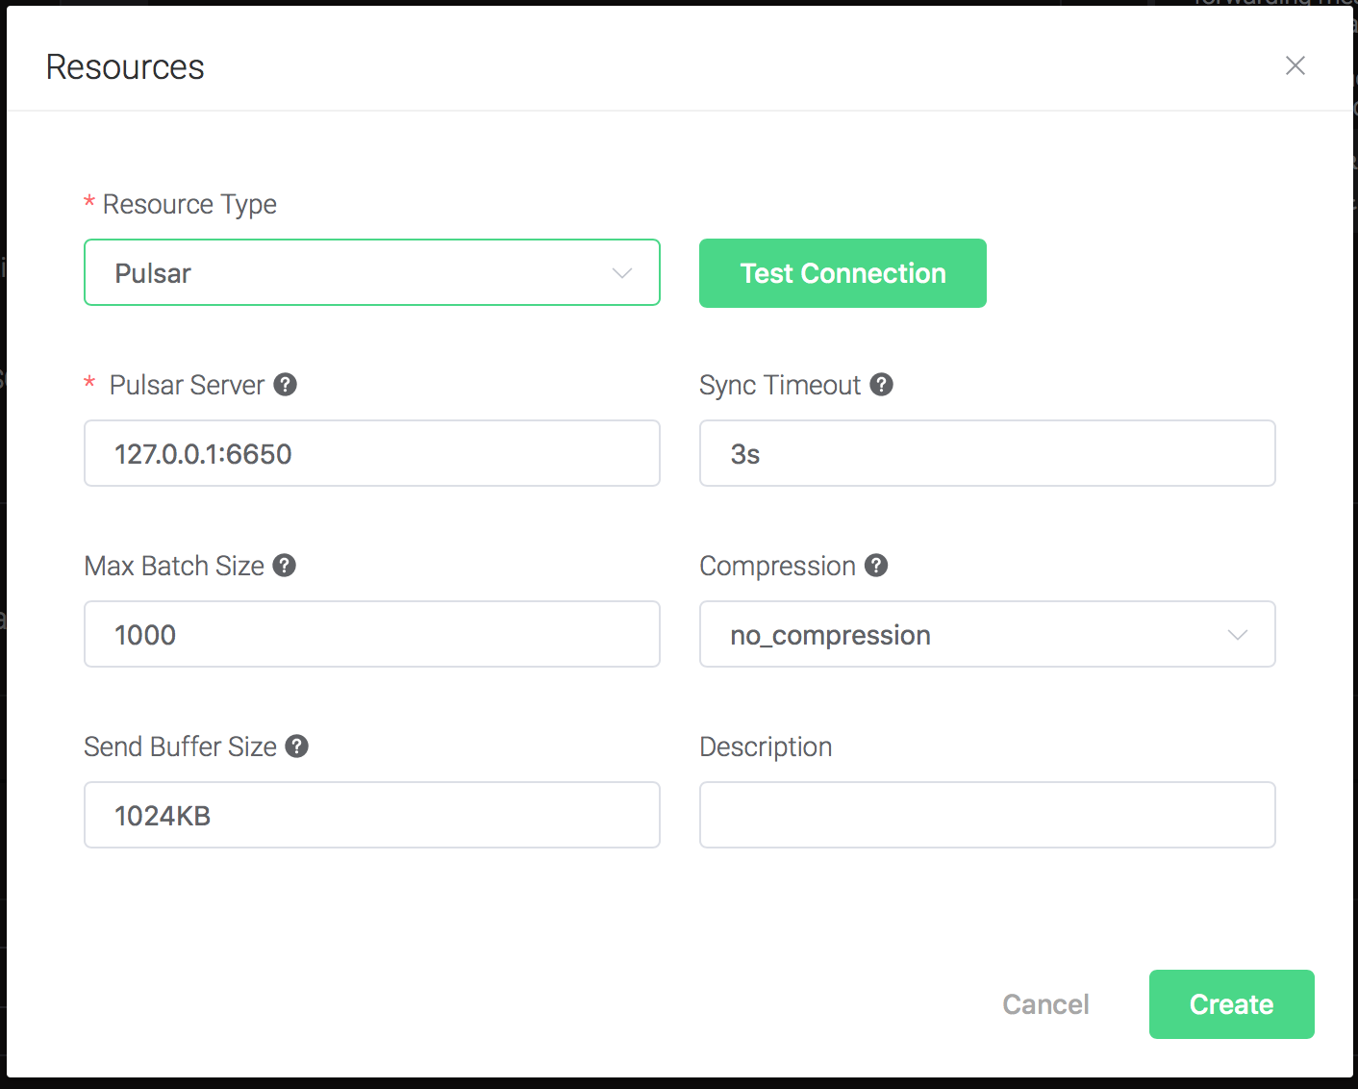Click the Resources dialog title
This screenshot has height=1089, width=1358.
point(125,67)
